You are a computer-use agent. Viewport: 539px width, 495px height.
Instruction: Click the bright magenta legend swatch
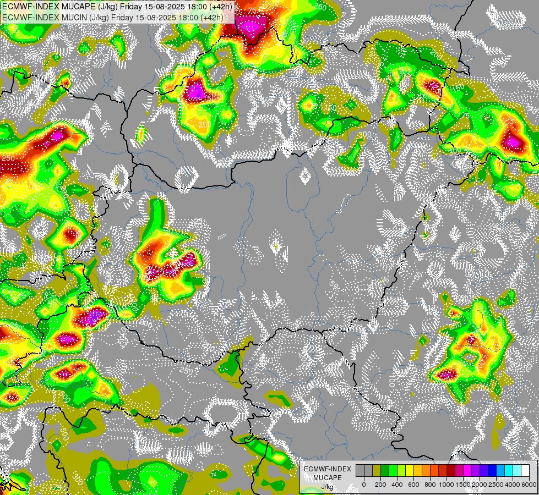click(x=468, y=471)
